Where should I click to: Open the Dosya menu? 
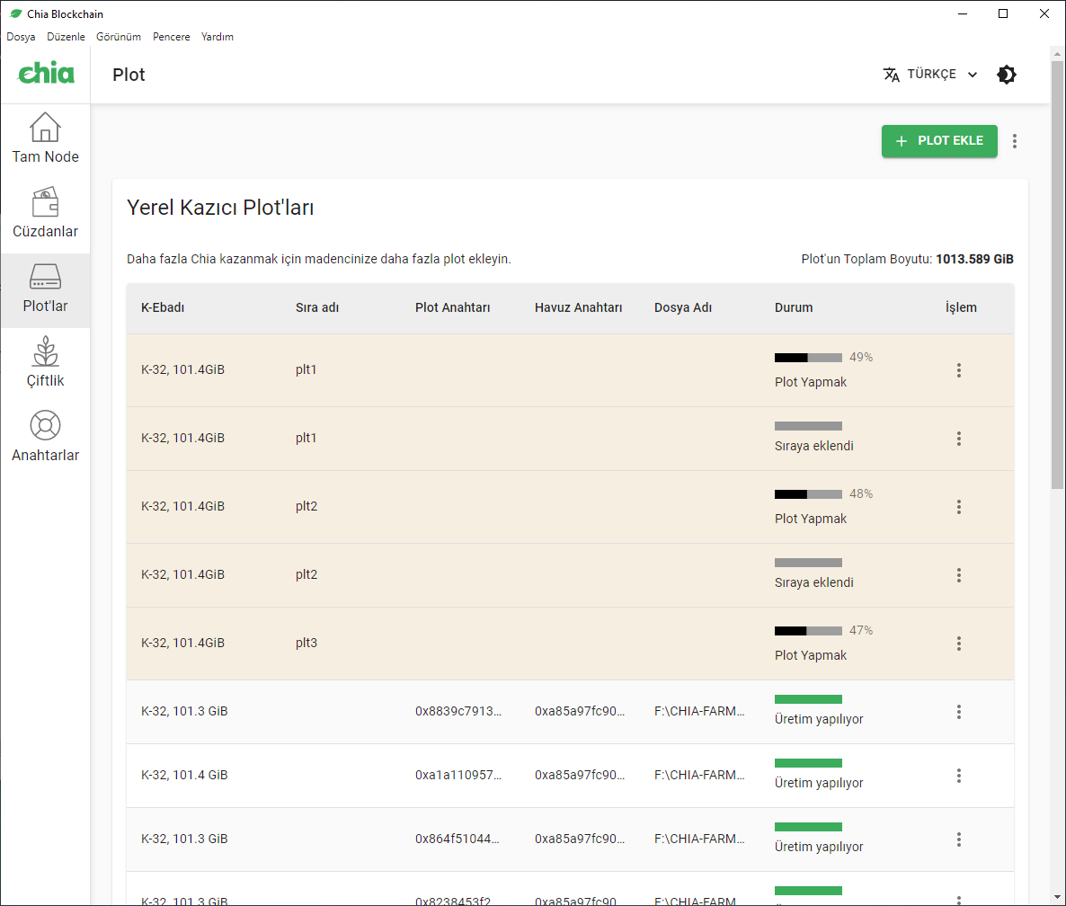tap(21, 37)
